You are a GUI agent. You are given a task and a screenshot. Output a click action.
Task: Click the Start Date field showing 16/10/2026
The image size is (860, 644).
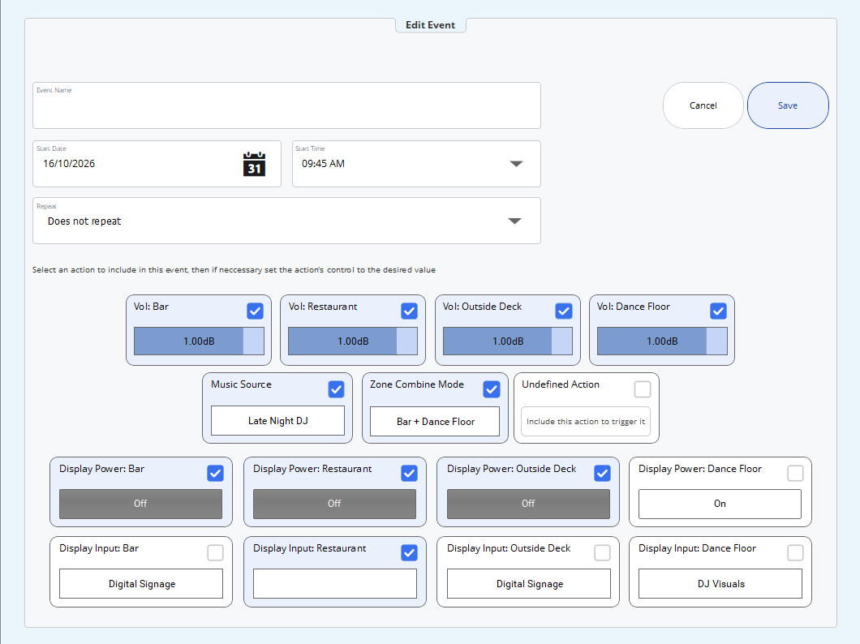click(157, 164)
